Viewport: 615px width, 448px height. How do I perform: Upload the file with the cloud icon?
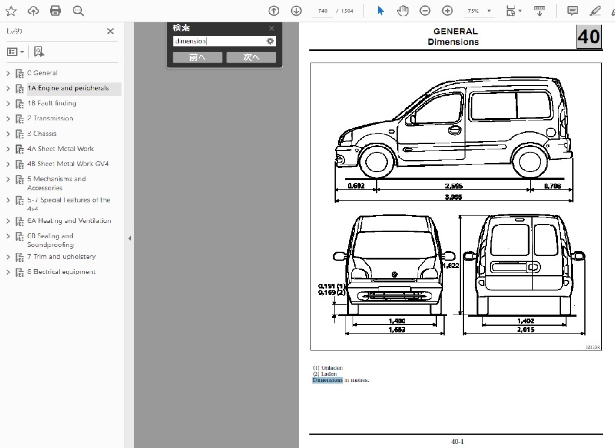point(33,11)
